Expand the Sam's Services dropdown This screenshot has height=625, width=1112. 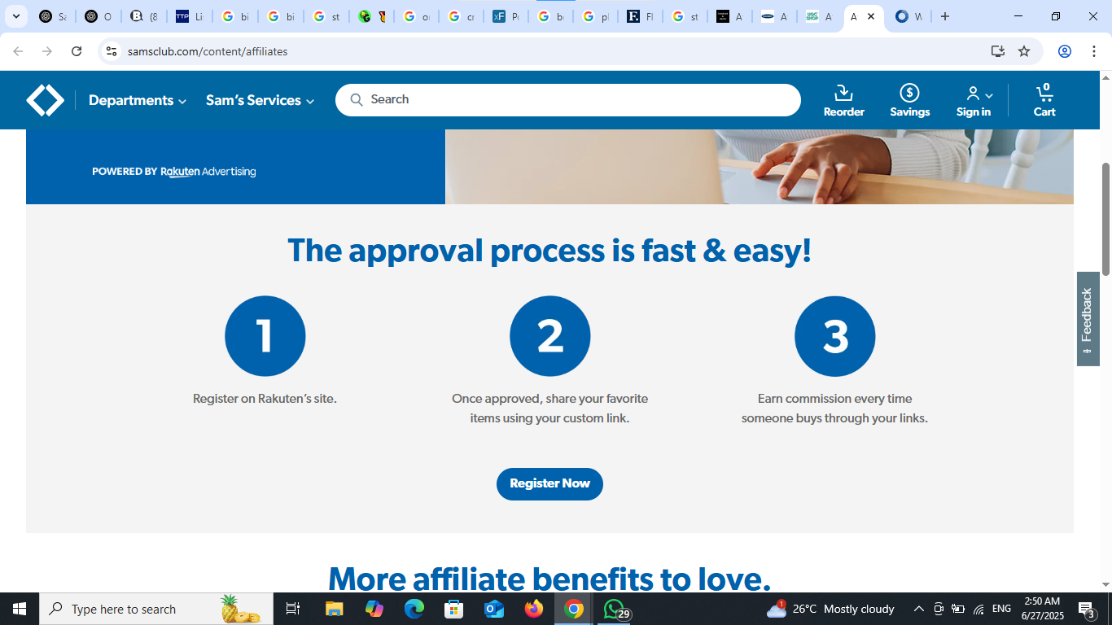point(260,100)
